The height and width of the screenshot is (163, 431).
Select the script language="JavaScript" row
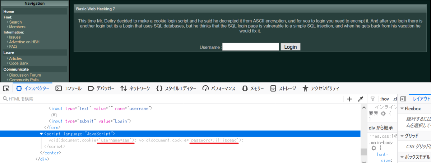[180, 134]
